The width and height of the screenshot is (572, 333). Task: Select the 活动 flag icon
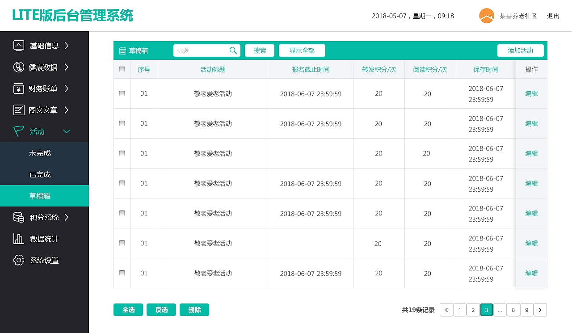18,131
